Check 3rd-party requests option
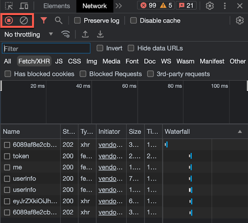 [x=150, y=74]
